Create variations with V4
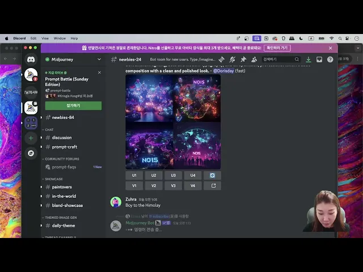Image resolution: width=363 pixels, height=272 pixels. tap(193, 186)
